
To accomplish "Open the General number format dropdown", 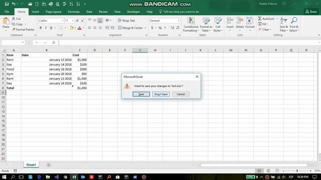I will pyautogui.click(x=179, y=20).
